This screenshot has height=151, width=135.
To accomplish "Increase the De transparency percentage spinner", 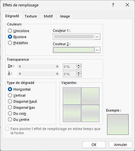I will click(x=78, y=65).
